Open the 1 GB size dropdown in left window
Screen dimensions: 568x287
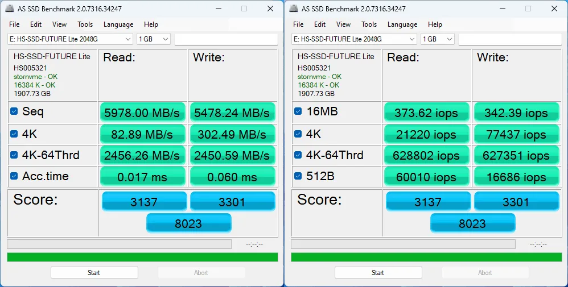click(x=154, y=39)
